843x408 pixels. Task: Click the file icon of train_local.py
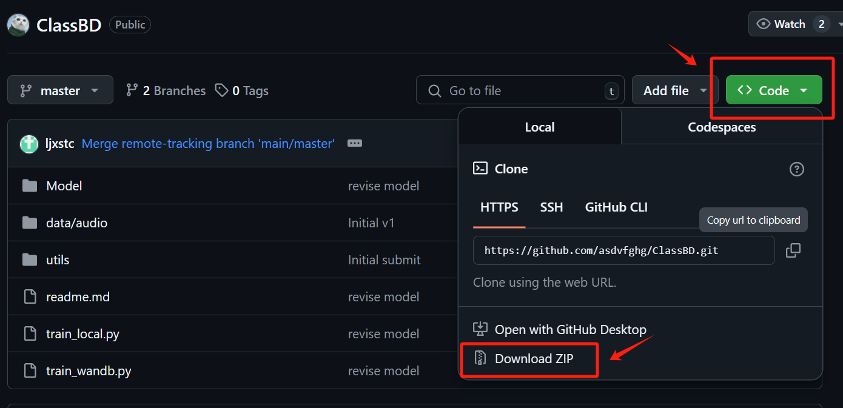click(30, 333)
